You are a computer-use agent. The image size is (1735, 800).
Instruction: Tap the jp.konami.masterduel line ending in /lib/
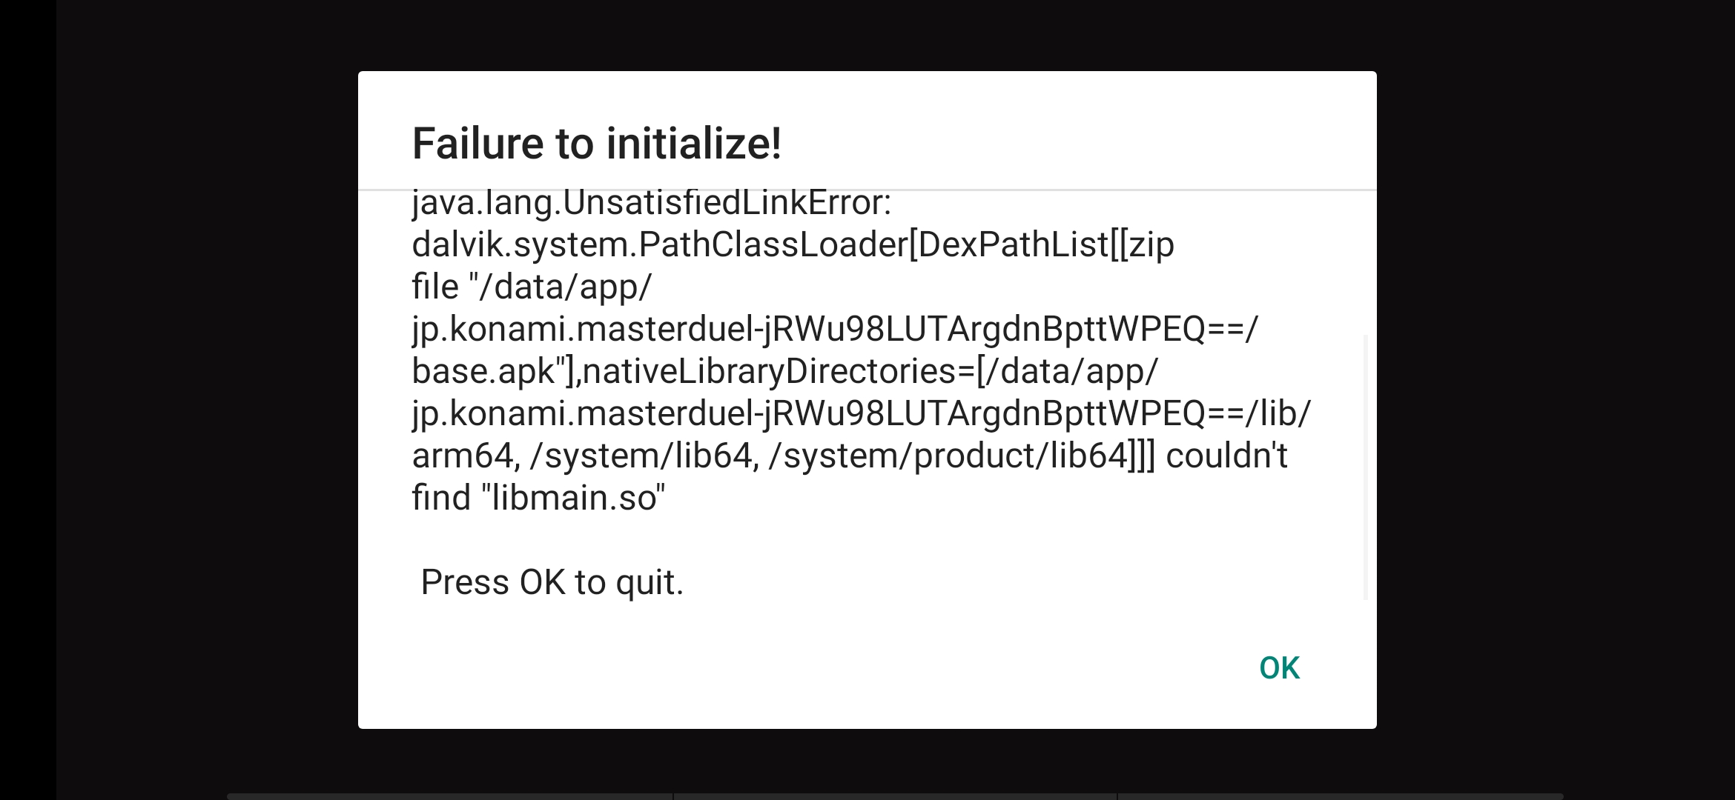[862, 413]
